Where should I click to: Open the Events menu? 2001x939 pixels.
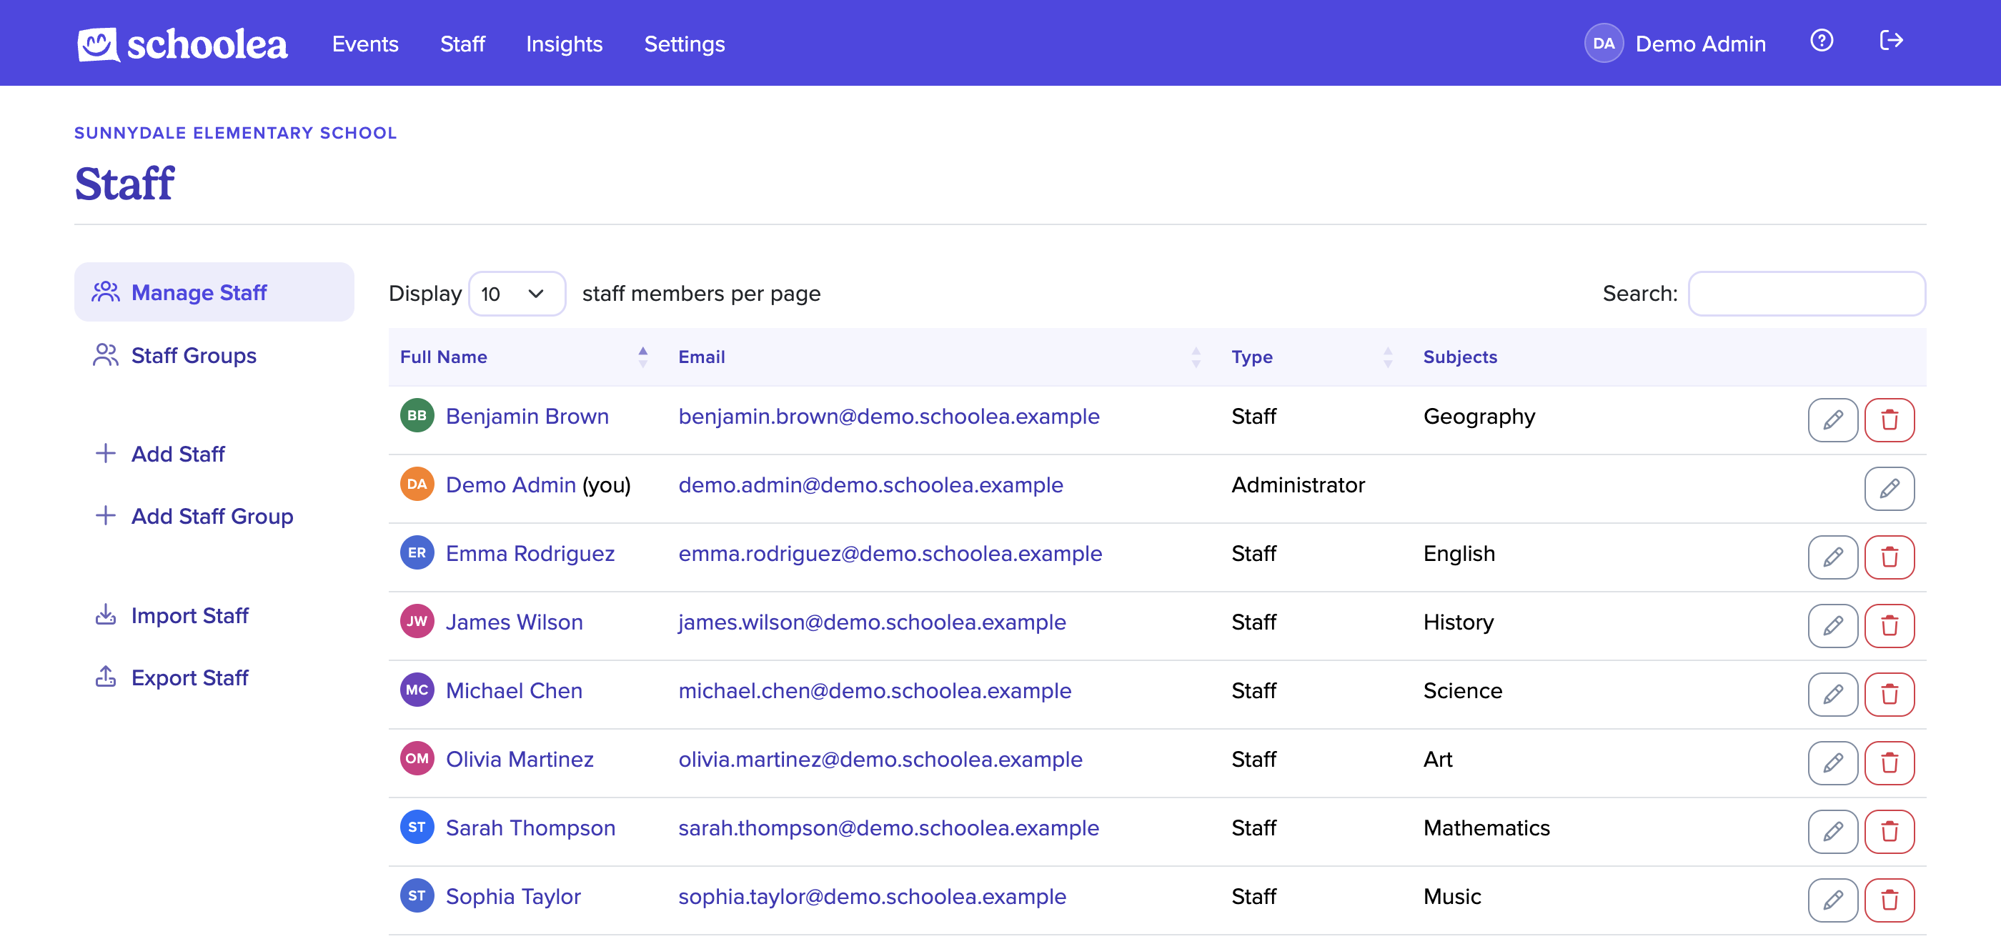point(365,44)
